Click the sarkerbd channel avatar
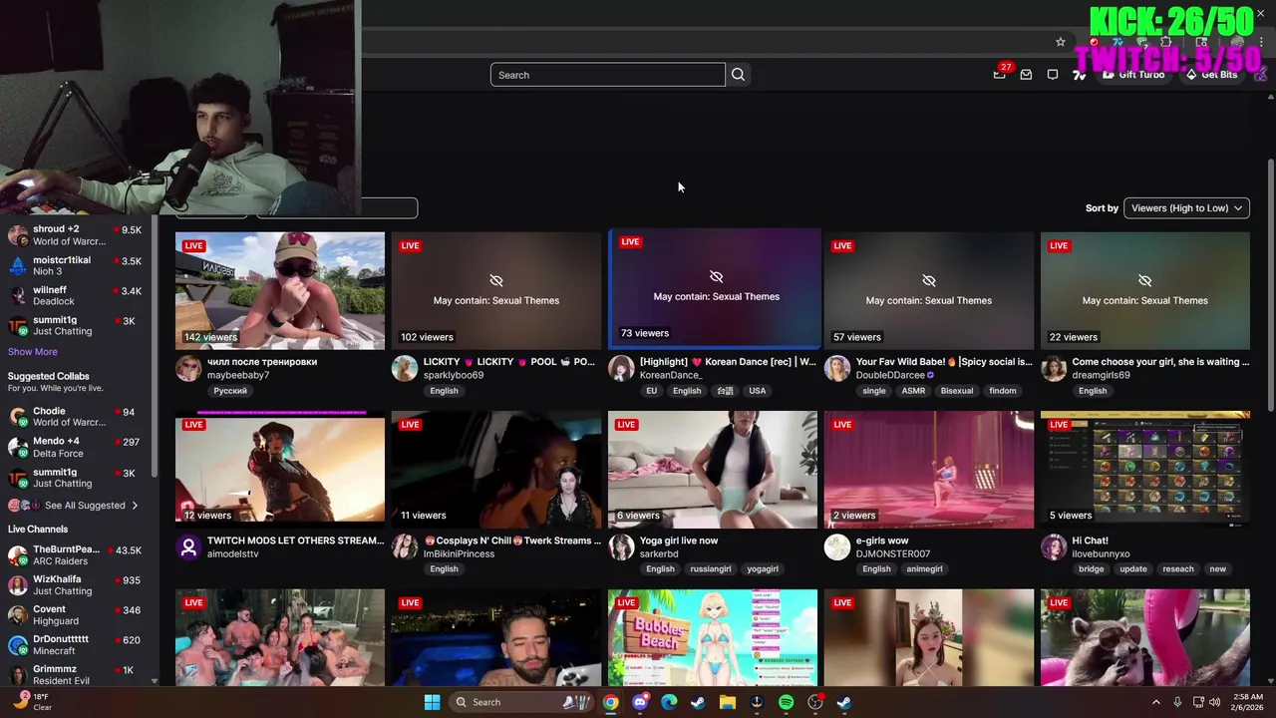Image resolution: width=1276 pixels, height=718 pixels. click(x=621, y=546)
